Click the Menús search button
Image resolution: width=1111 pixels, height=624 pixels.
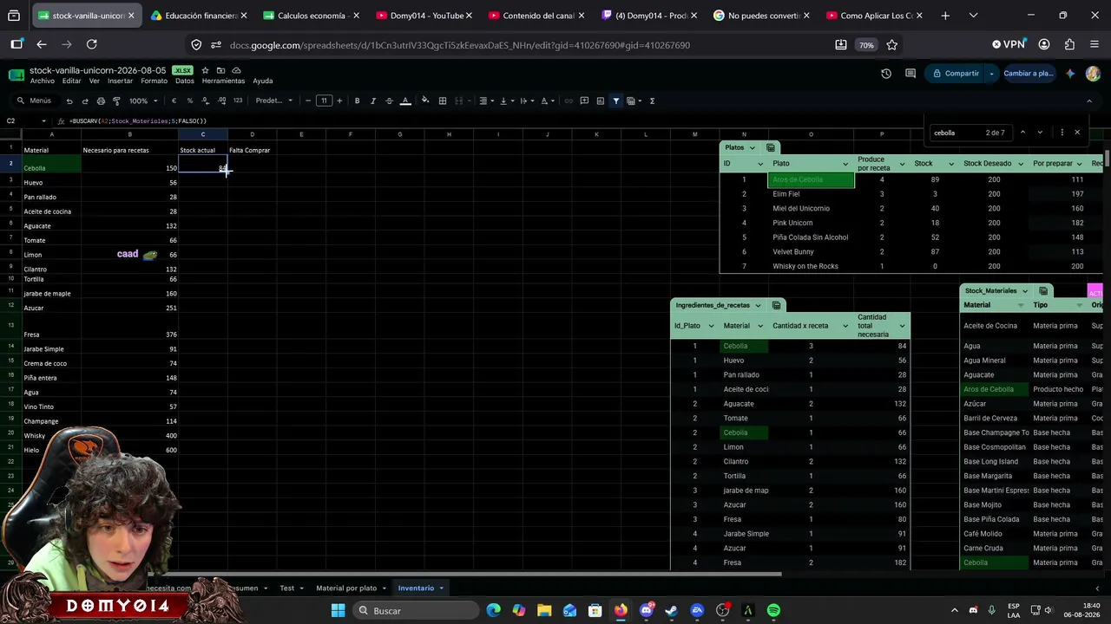pos(35,101)
